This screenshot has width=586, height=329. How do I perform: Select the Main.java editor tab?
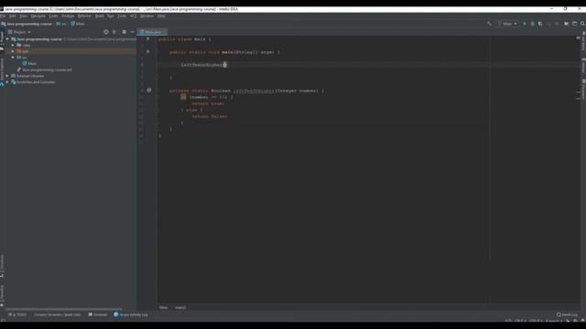point(152,33)
